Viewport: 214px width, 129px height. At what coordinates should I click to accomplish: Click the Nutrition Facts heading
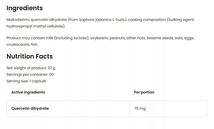pos(30,56)
